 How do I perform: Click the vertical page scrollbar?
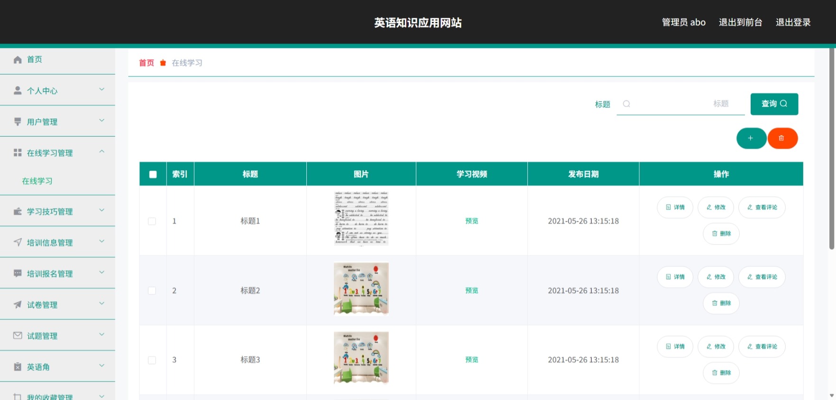pyautogui.click(x=832, y=149)
